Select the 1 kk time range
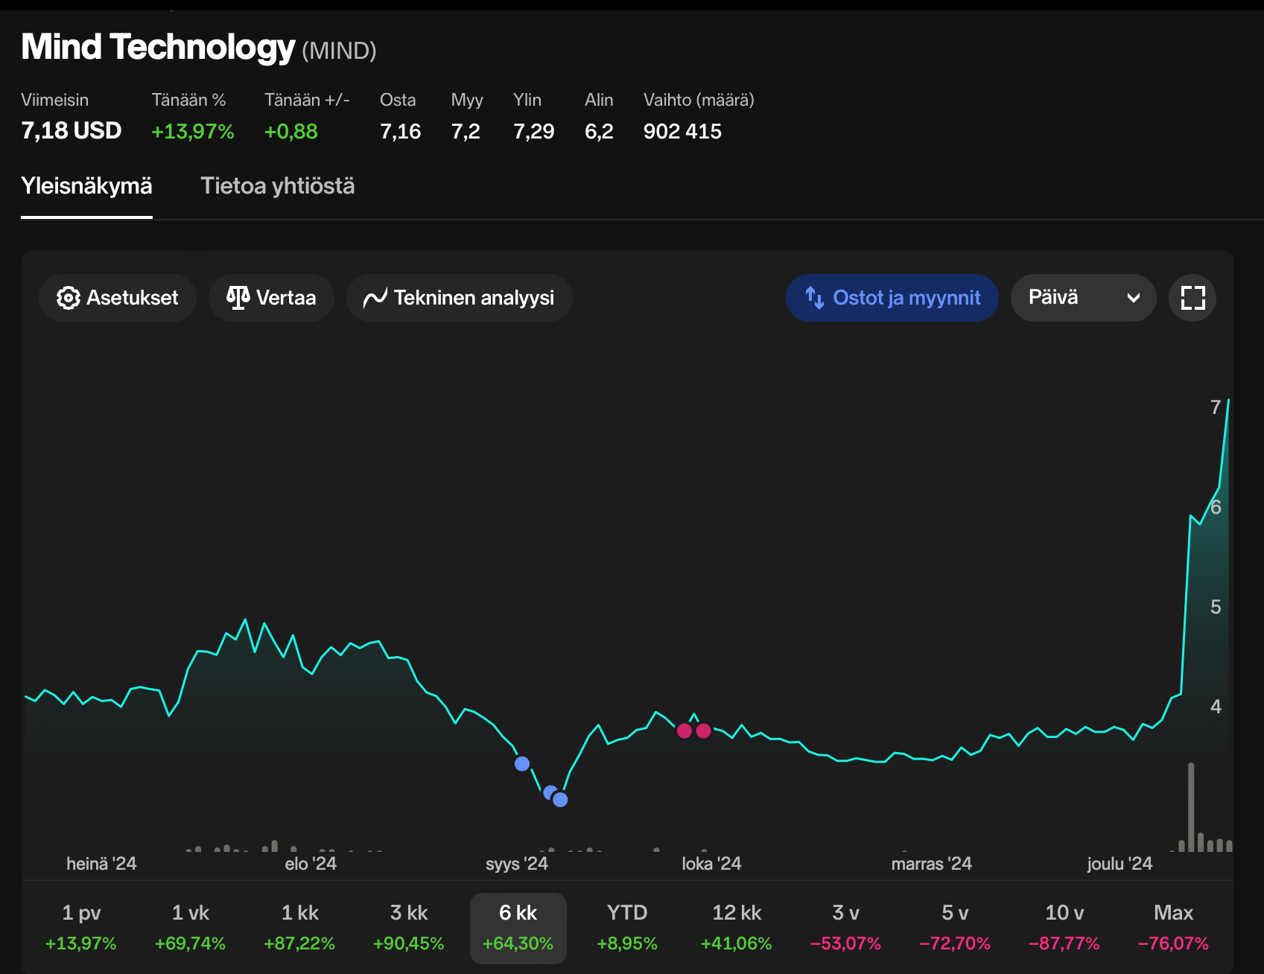 pos(299,928)
